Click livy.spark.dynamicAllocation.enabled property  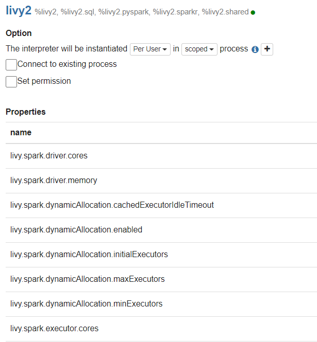tap(76, 230)
